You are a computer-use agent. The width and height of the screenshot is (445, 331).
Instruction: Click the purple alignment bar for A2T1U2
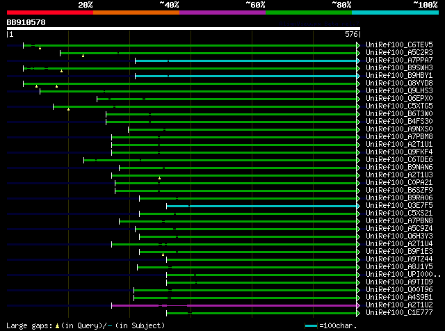(234, 306)
